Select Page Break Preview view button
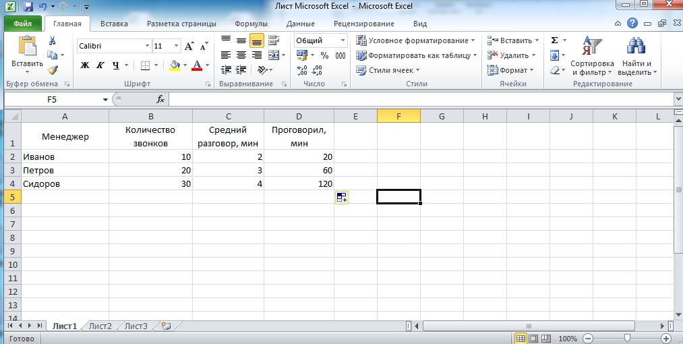The image size is (683, 344). coord(546,339)
